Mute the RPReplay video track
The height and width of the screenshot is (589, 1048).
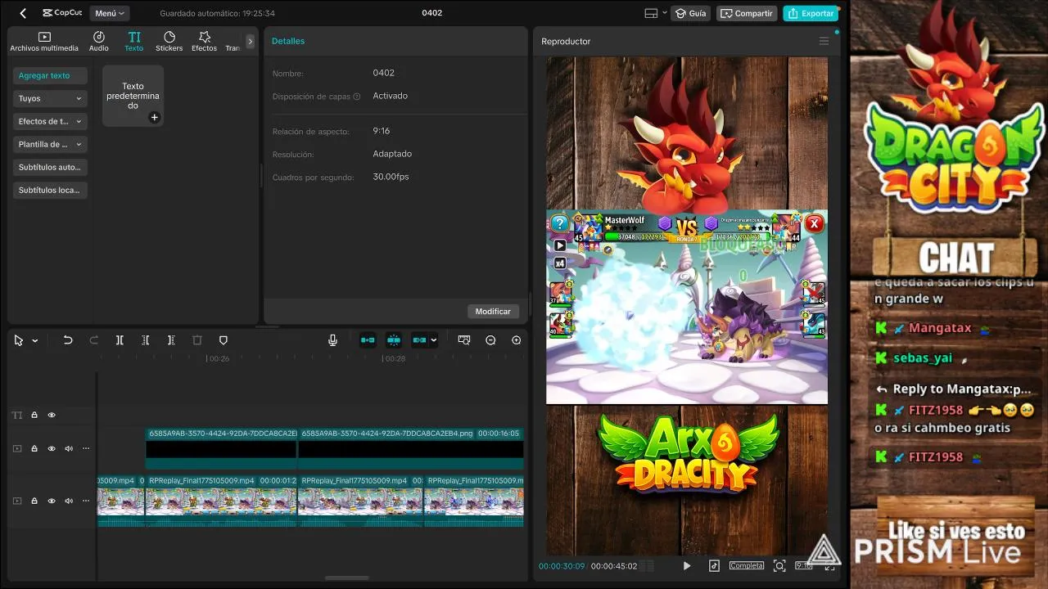point(69,501)
